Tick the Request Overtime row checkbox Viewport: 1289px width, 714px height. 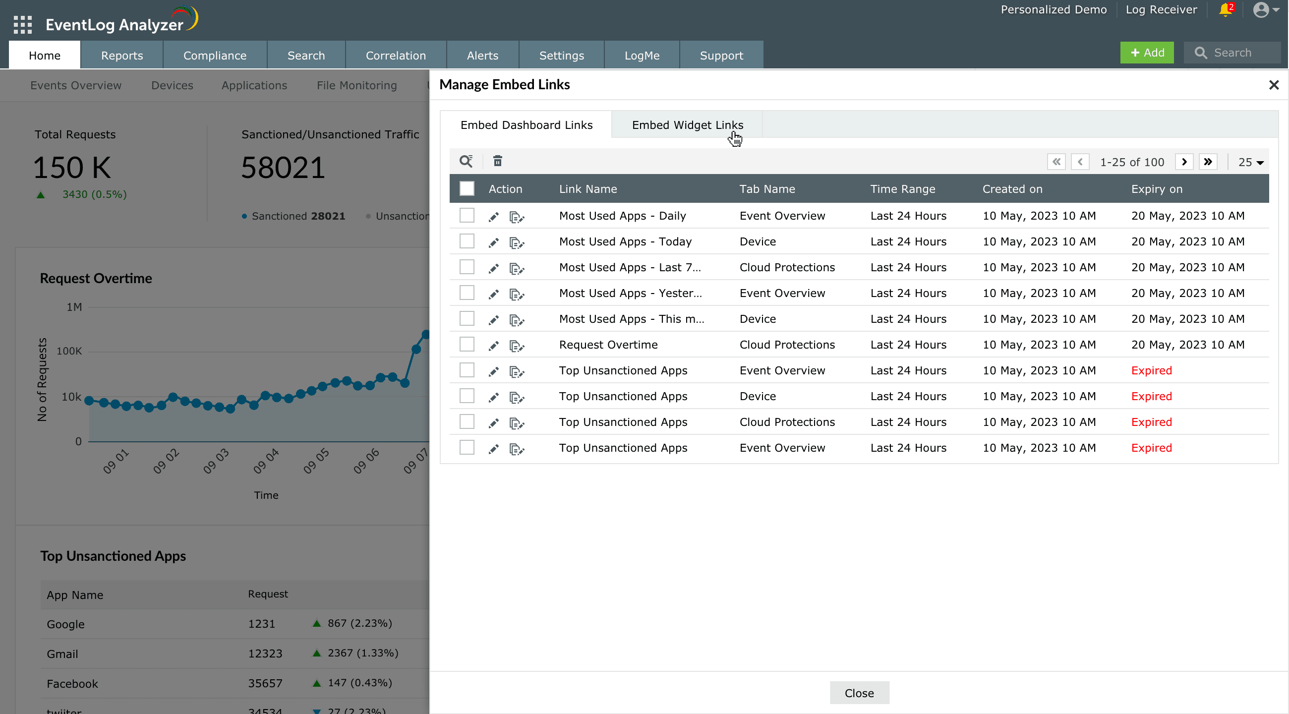pyautogui.click(x=467, y=344)
